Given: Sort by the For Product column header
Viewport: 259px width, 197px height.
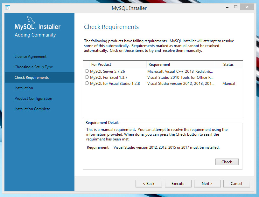Looking at the screenshot, I should click(x=118, y=65).
